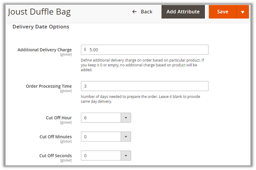Select the Cut Off Seconds value box

pyautogui.click(x=101, y=156)
